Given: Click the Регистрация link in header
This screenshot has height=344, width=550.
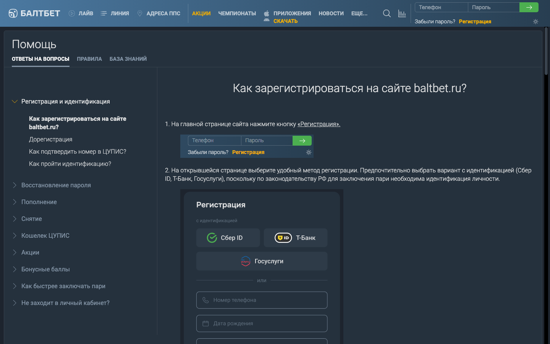Looking at the screenshot, I should click(475, 21).
